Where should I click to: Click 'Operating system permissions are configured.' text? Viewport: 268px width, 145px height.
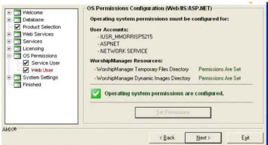[x=164, y=93]
